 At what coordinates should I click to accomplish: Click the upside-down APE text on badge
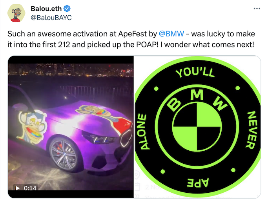[x=198, y=183]
